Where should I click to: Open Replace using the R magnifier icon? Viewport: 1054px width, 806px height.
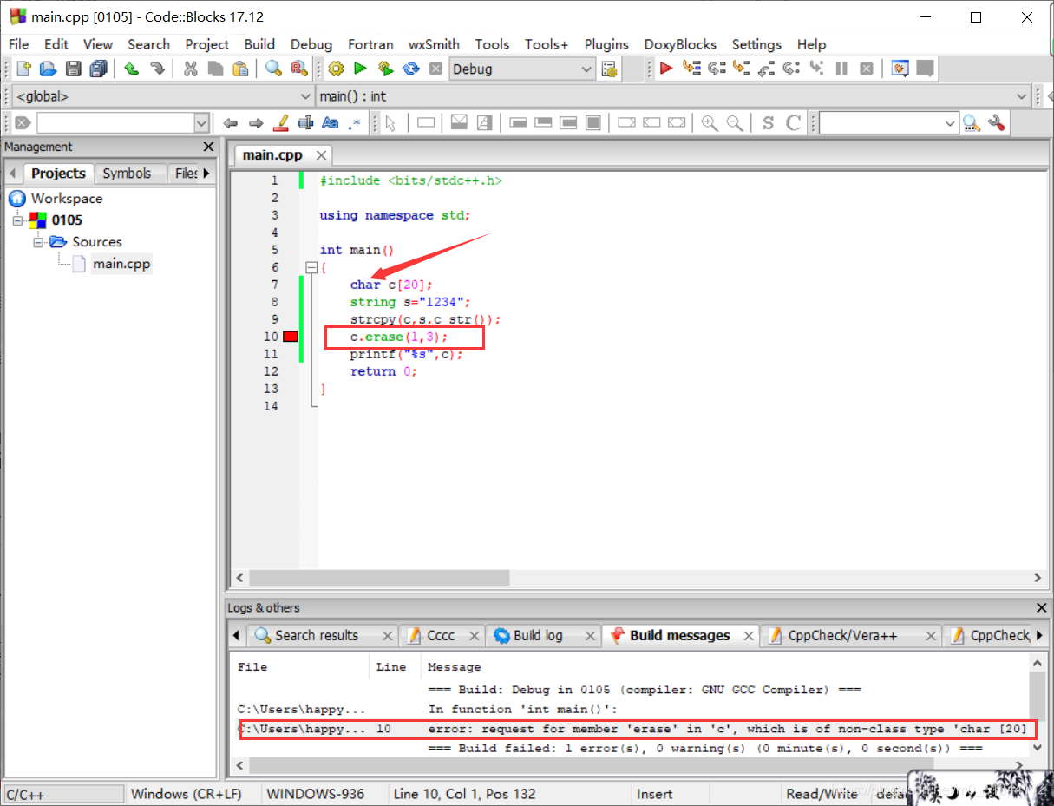tap(299, 69)
